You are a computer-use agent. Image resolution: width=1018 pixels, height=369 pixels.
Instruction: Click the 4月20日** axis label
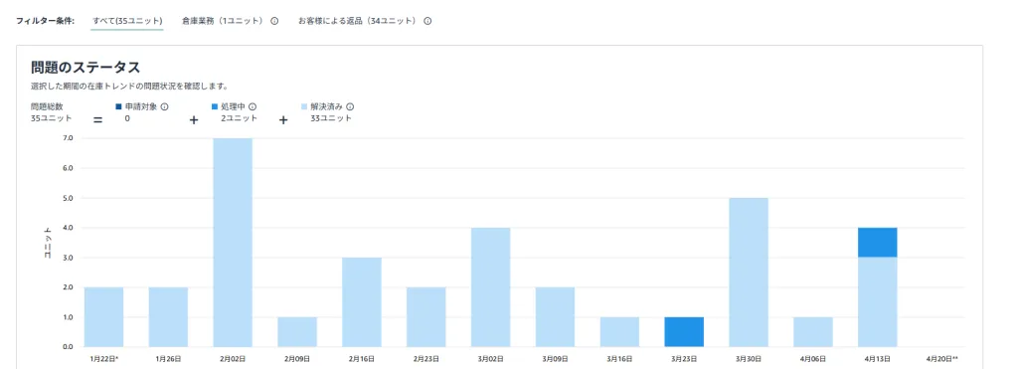(x=942, y=358)
